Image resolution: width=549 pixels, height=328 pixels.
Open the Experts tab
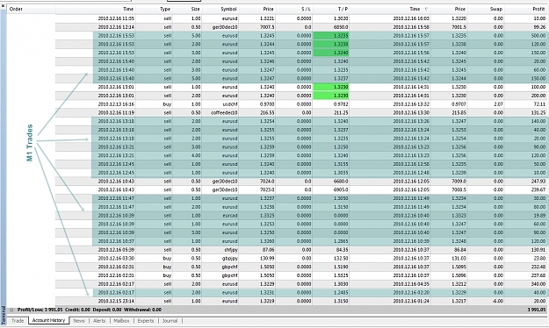pyautogui.click(x=145, y=321)
